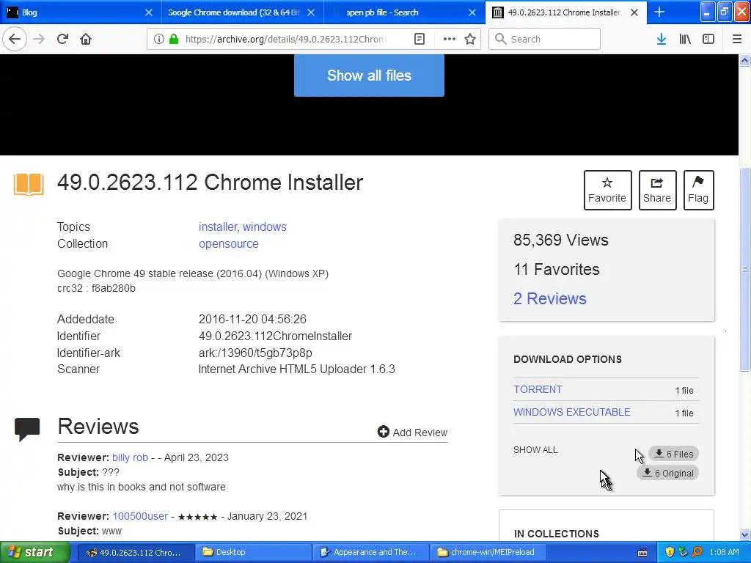Click SHOW ALL download options
Screen dimensions: 751x563
pyautogui.click(x=535, y=450)
